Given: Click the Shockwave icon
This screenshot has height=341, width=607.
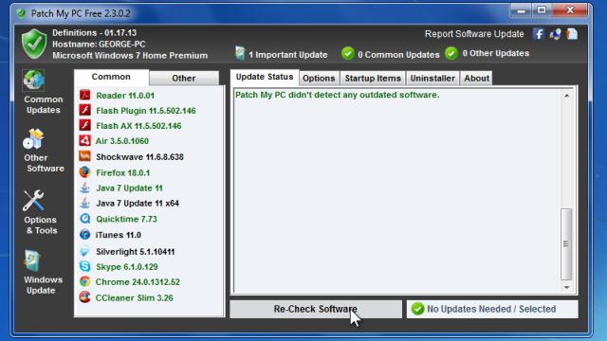Looking at the screenshot, I should (84, 156).
